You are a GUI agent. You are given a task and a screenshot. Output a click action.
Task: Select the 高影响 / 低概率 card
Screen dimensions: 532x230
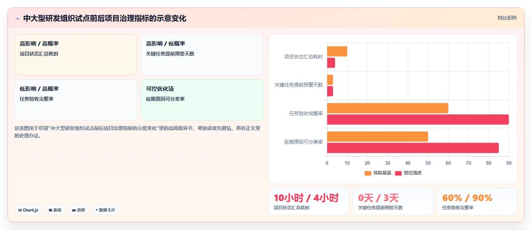202,55
